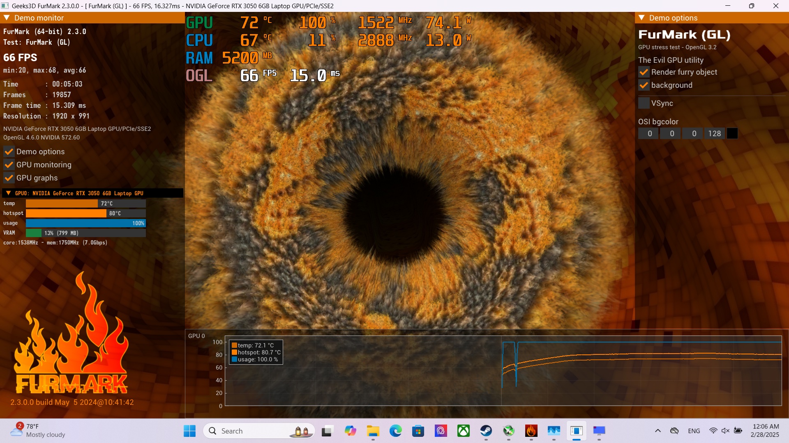789x443 pixels.
Task: Click the OneDrive cloud tray icon
Action: [x=674, y=431]
